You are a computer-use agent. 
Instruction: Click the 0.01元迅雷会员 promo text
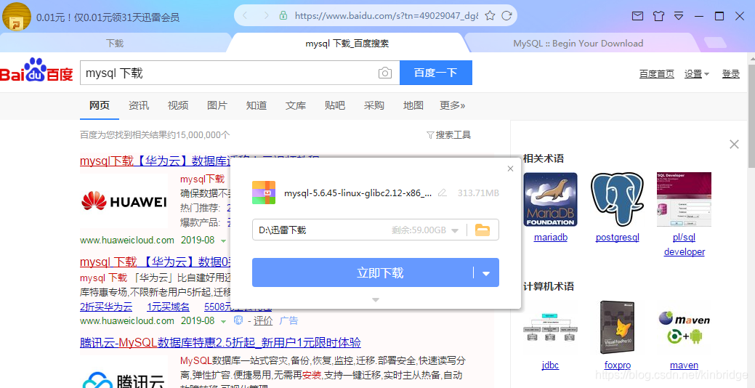click(108, 18)
